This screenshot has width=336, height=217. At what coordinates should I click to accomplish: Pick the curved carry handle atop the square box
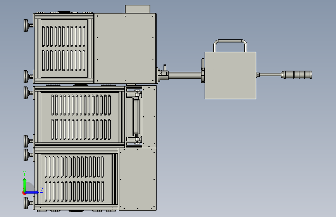[x=230, y=46]
